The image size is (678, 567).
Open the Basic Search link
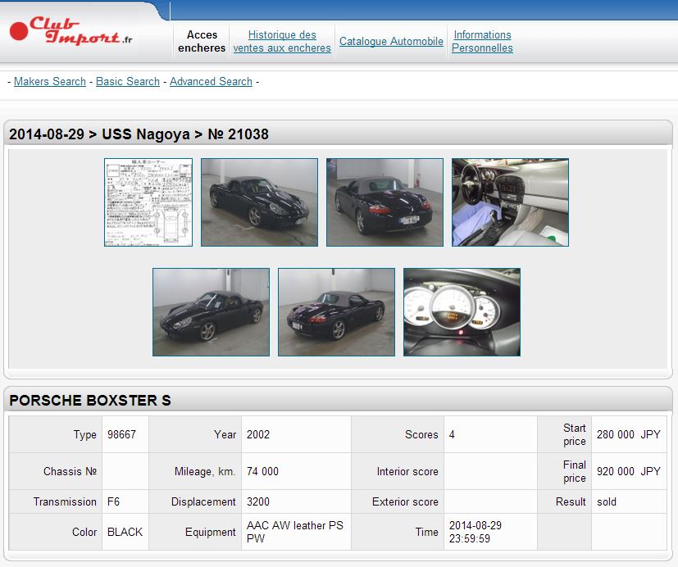coord(128,81)
